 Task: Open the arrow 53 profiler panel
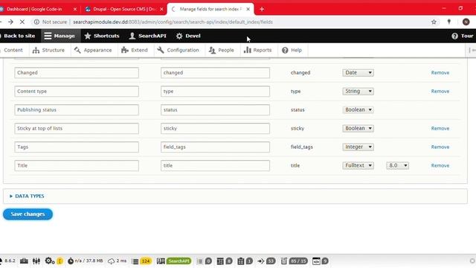point(266,261)
